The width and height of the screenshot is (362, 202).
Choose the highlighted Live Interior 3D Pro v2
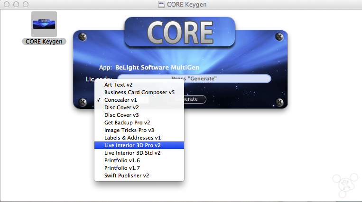pyautogui.click(x=132, y=145)
